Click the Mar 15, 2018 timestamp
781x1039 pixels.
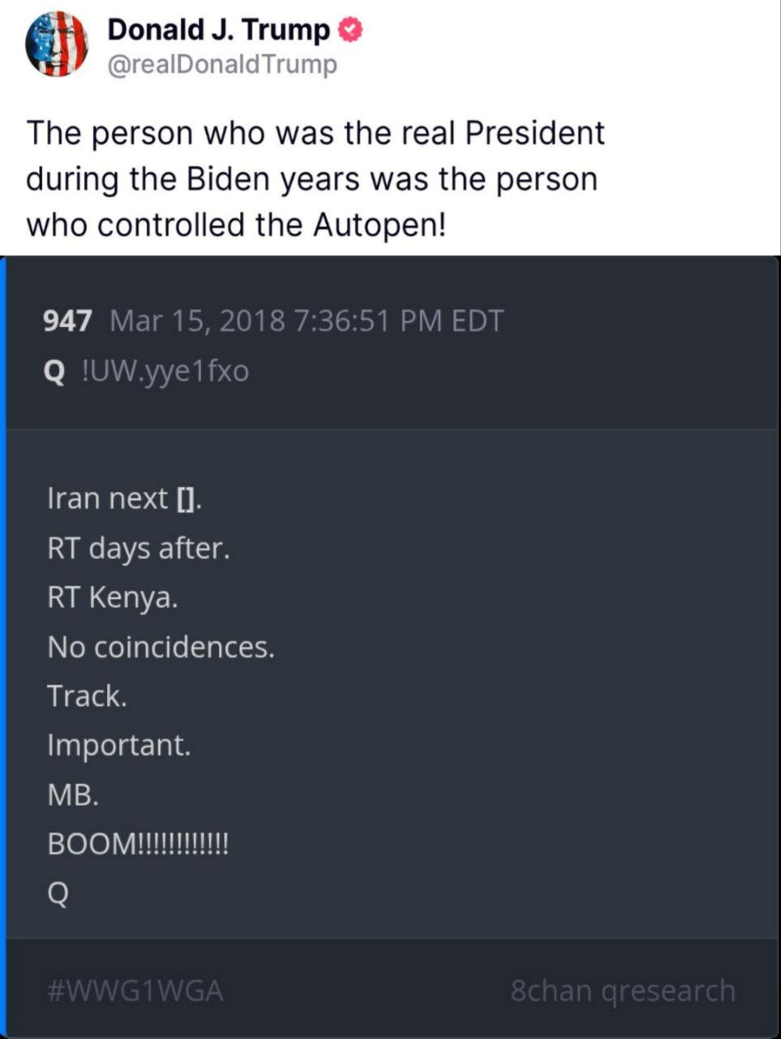click(x=307, y=321)
